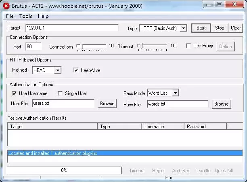The height and width of the screenshot is (182, 247).
Task: Click the 0% progress bar
Action: point(64,170)
